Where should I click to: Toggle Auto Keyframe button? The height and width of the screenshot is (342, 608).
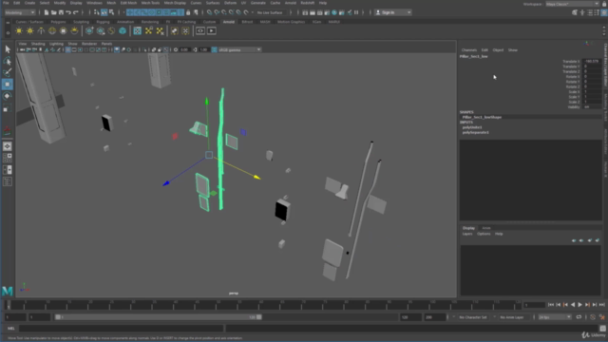[593, 317]
